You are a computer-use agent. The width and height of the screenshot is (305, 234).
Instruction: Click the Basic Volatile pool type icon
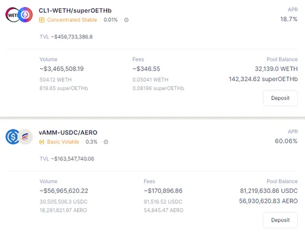click(42, 142)
